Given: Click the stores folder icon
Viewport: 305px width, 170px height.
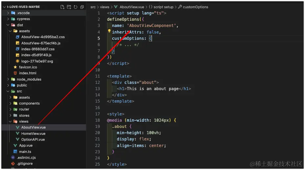Looking at the screenshot, I should [15, 115].
